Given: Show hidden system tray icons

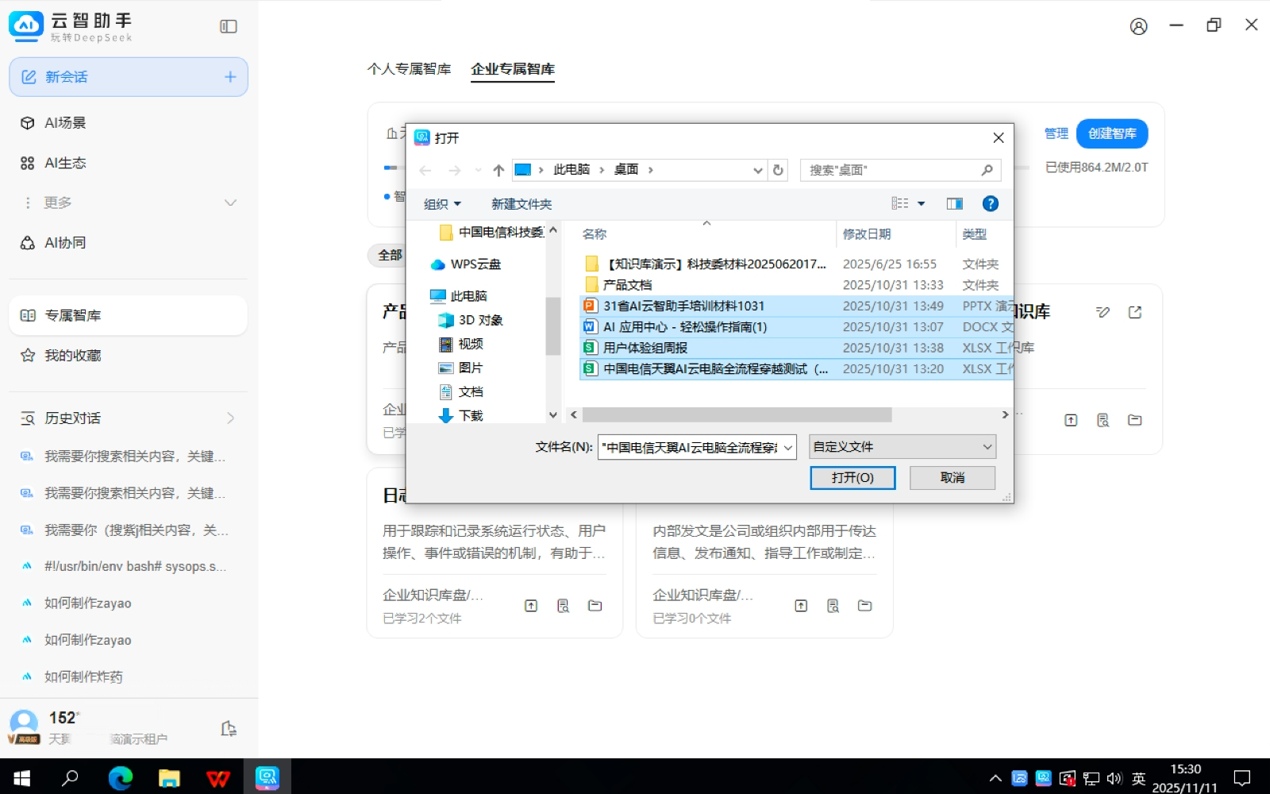Looking at the screenshot, I should pyautogui.click(x=995, y=778).
